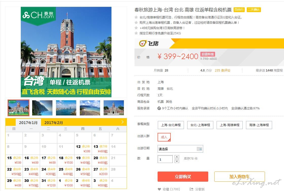The height and width of the screenshot is (191, 284).
Task: Switch to the 2017年1月 calendar tab
Action: 28,123
